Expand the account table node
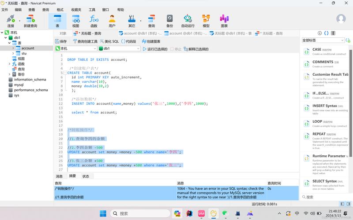Image resolution: width=353 pixels, height=220 pixels. coord(13,48)
